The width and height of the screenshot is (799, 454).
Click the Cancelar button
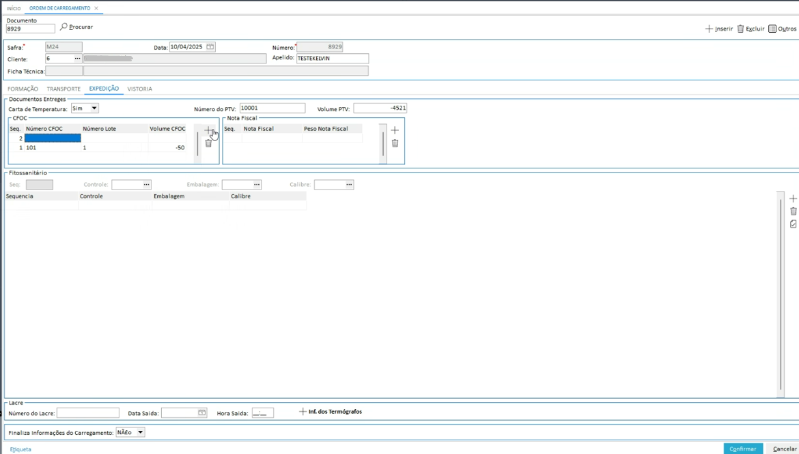pos(785,449)
